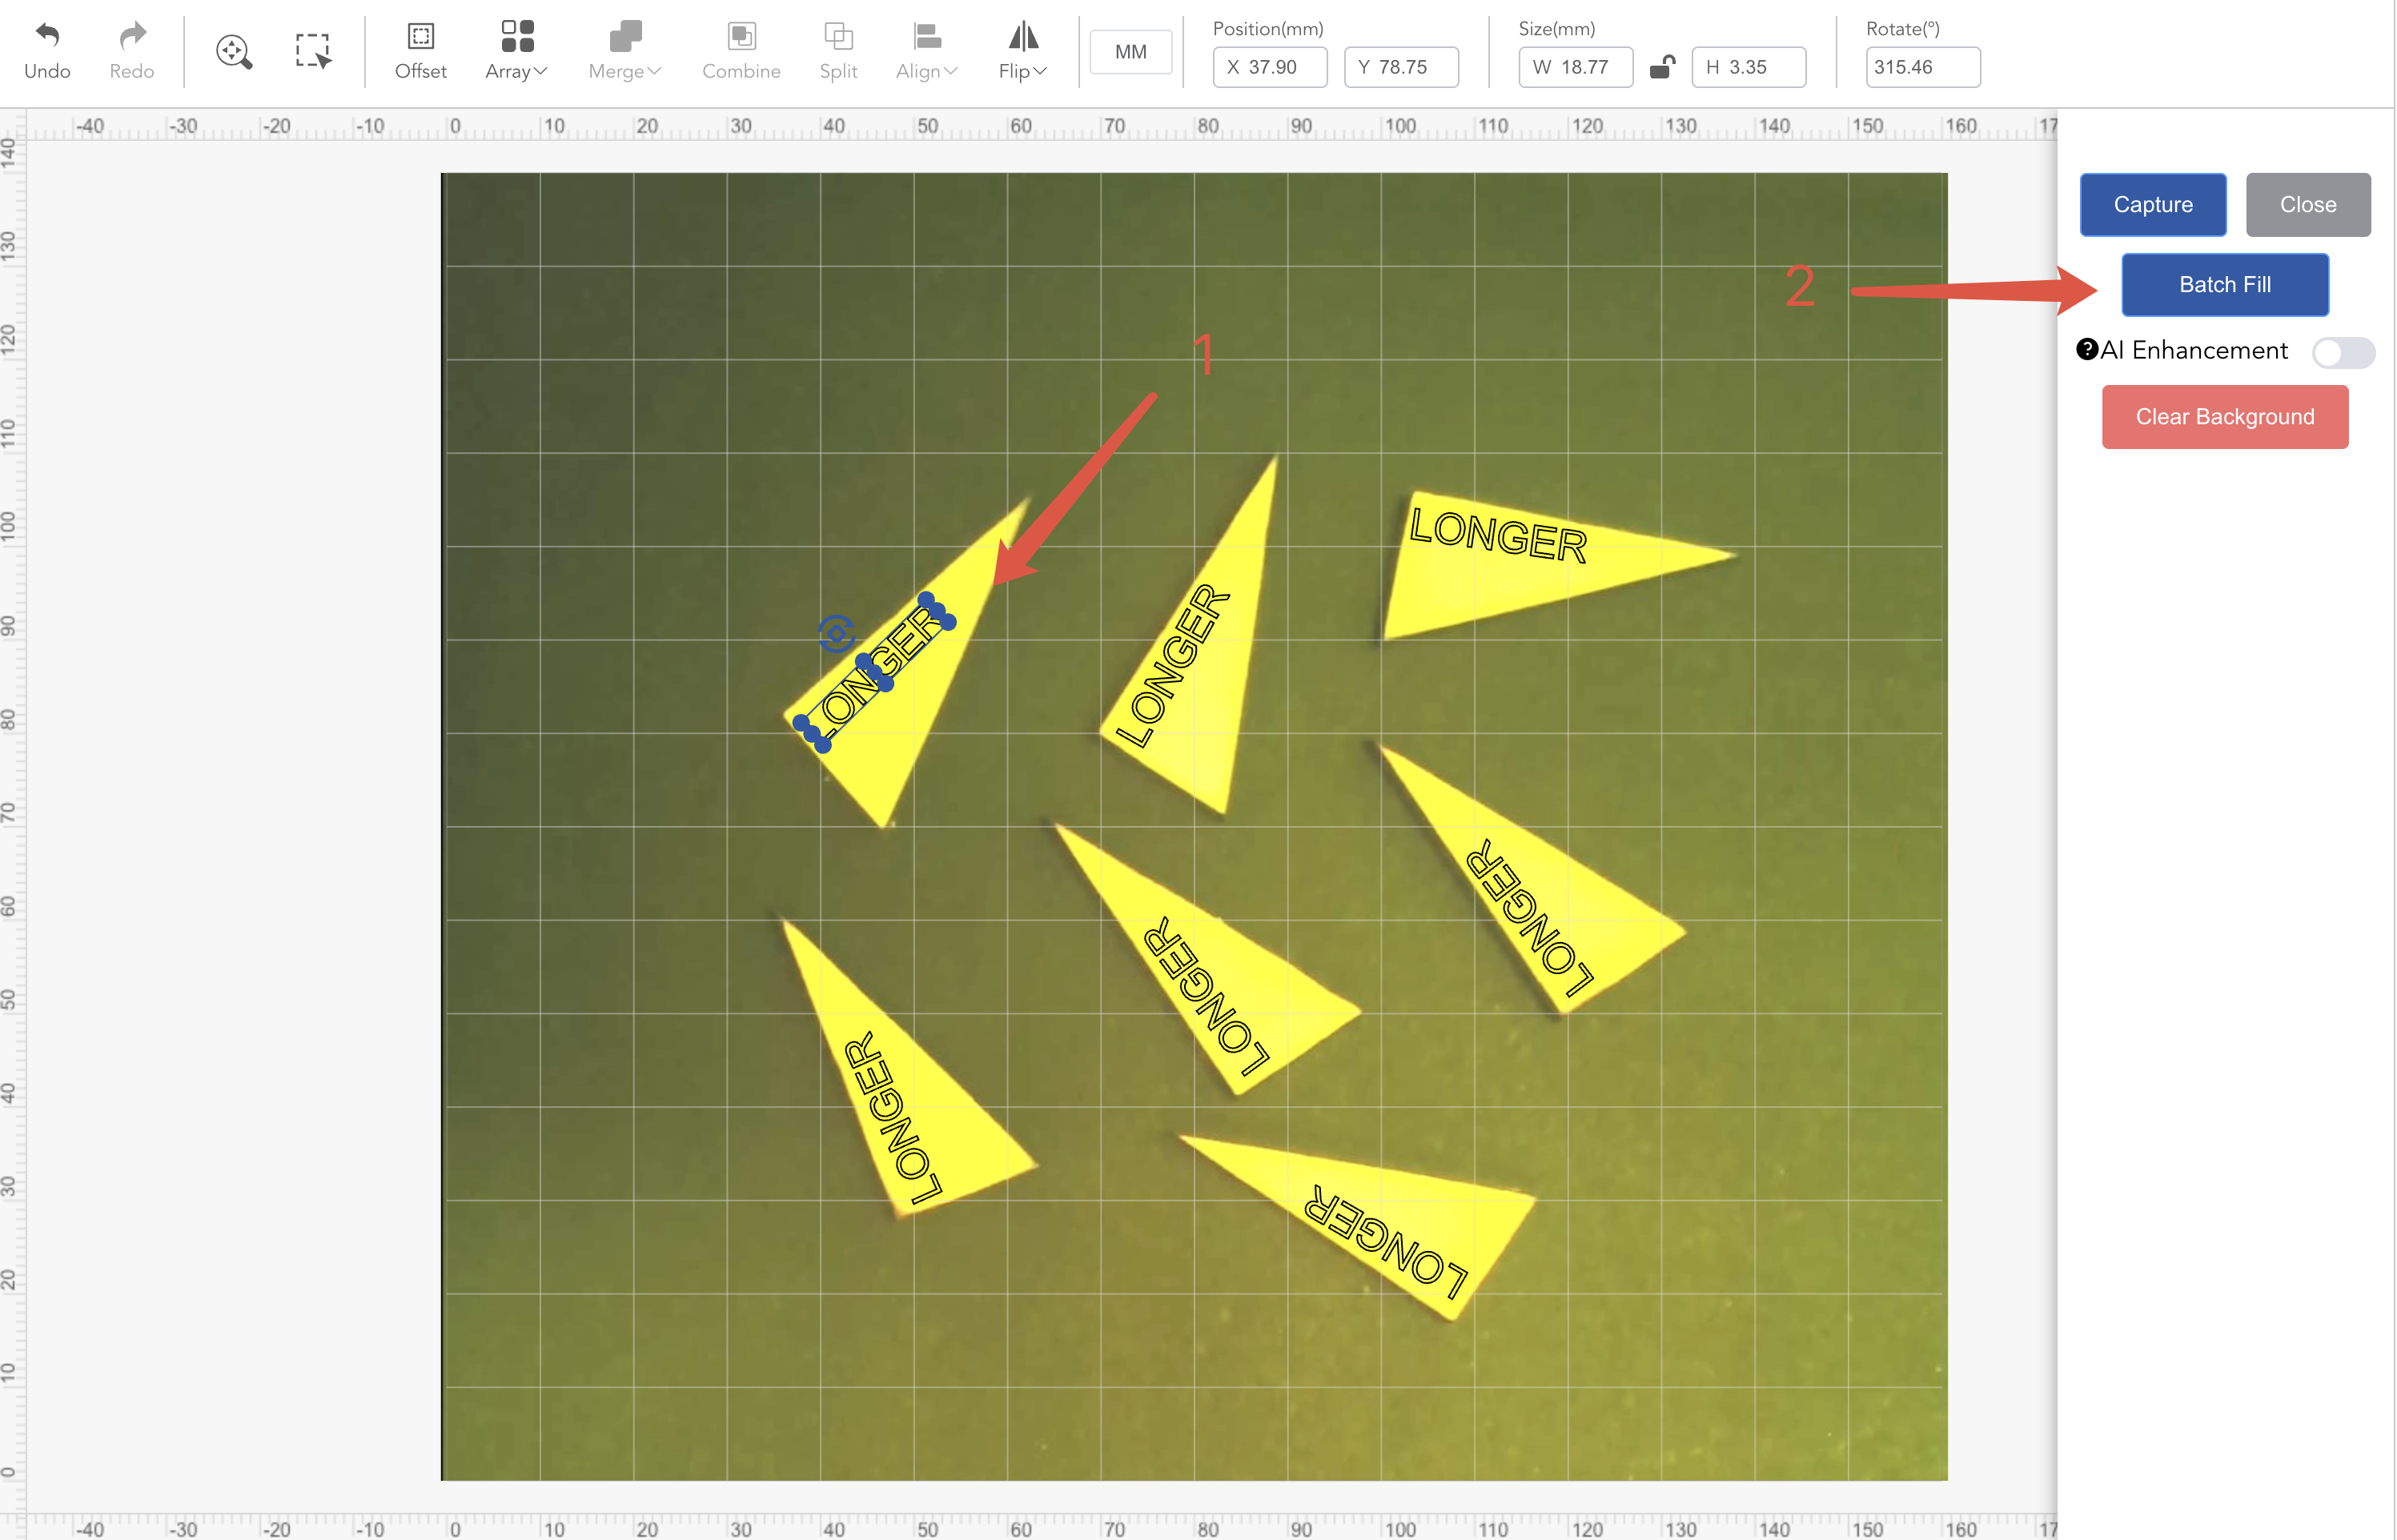Click the Undo arrow icon
The width and height of the screenshot is (2397, 1540).
[47, 36]
